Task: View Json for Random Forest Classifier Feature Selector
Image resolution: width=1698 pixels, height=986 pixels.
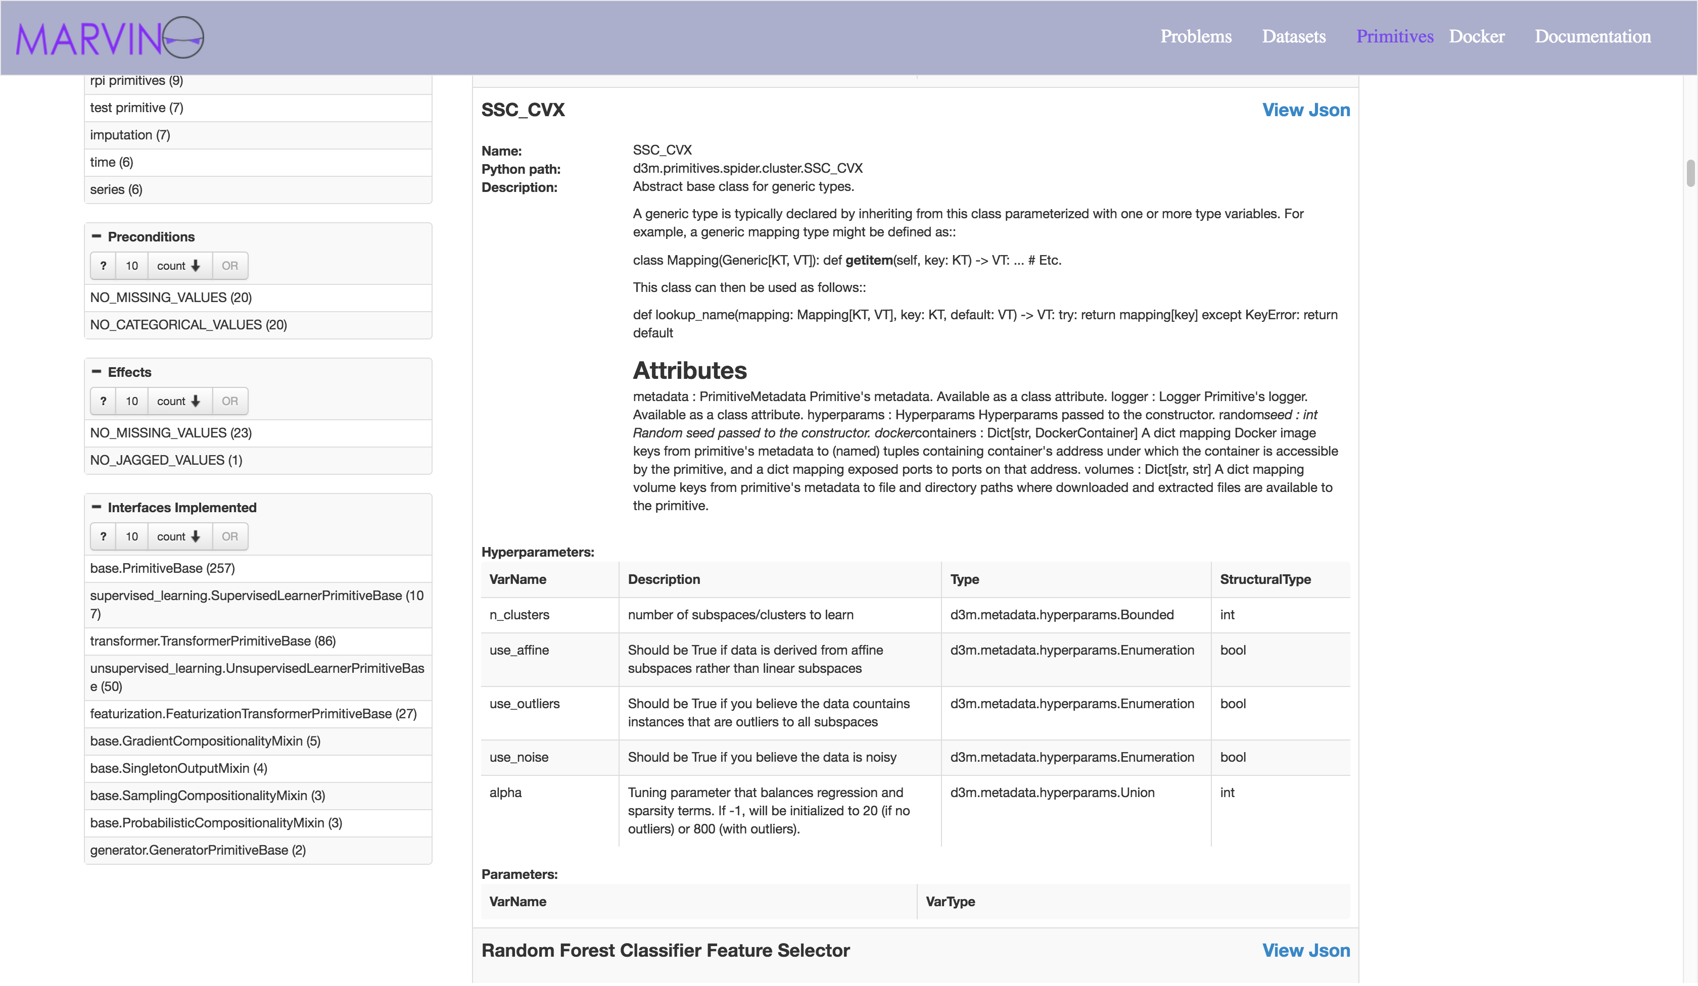Action: point(1305,950)
